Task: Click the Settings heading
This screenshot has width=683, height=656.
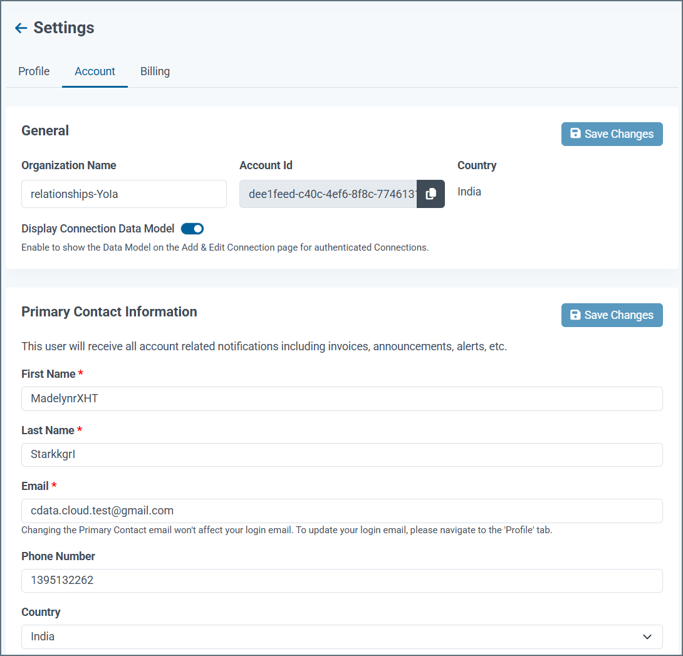Action: click(x=65, y=28)
